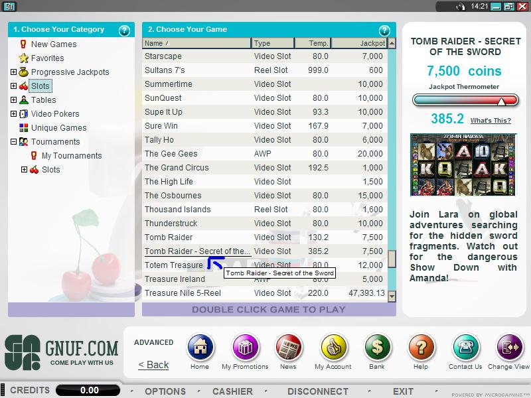The image size is (531, 398).
Task: Expand the top-level Slots category
Action: tap(13, 86)
